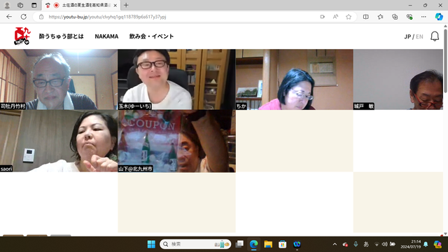Open Microsoft Edge on the taskbar
Screen dimensions: 448x252
253,244
